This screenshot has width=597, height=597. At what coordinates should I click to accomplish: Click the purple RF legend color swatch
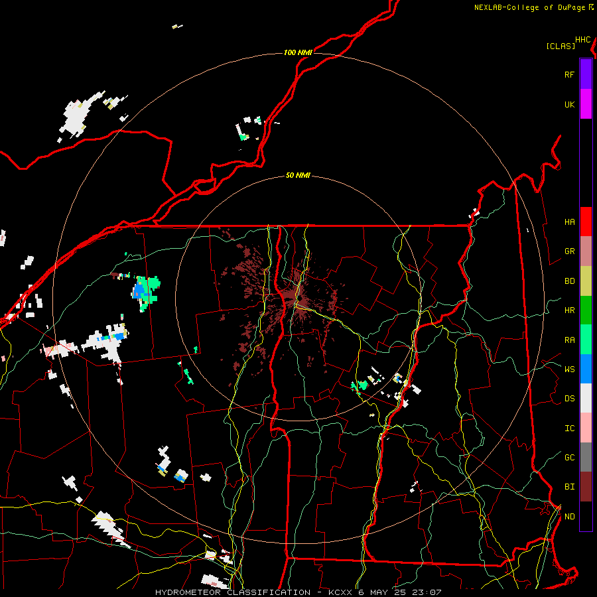click(x=586, y=74)
